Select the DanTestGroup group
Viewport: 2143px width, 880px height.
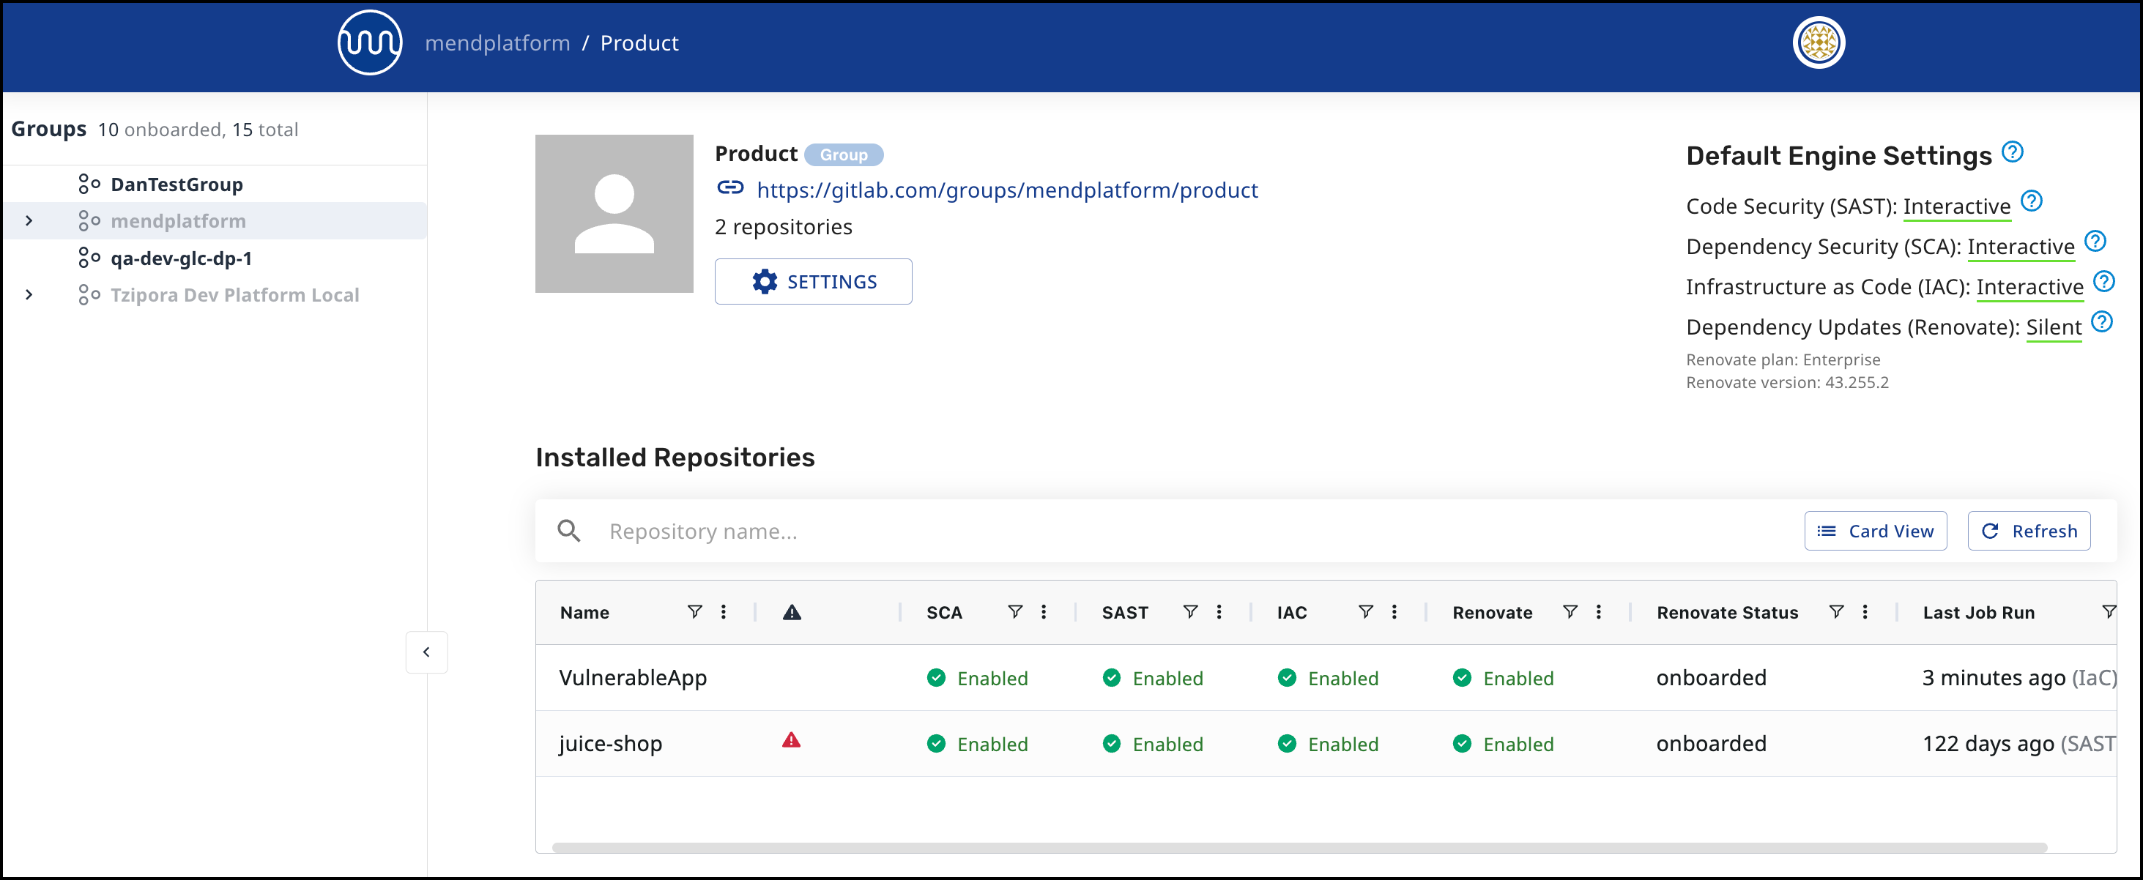(177, 184)
